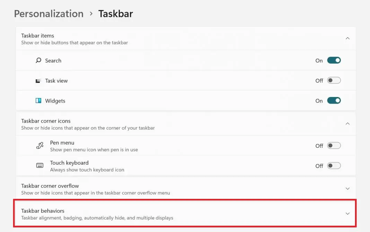Disable the Search button on taskbar

(334, 60)
